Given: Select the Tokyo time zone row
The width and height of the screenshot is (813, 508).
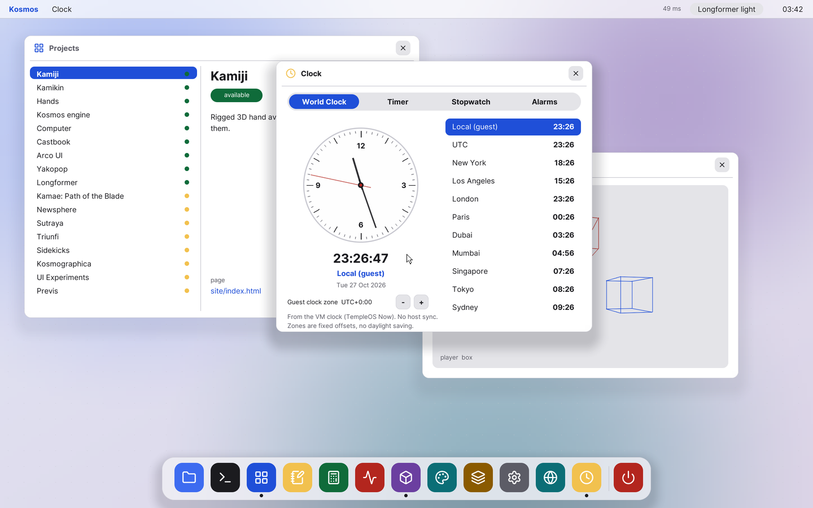Looking at the screenshot, I should click(x=513, y=289).
